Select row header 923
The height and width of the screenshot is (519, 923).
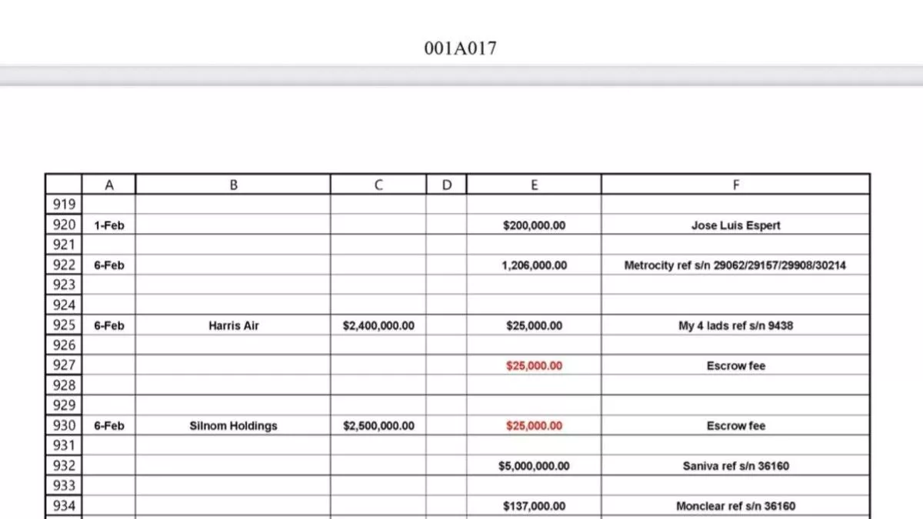(64, 284)
